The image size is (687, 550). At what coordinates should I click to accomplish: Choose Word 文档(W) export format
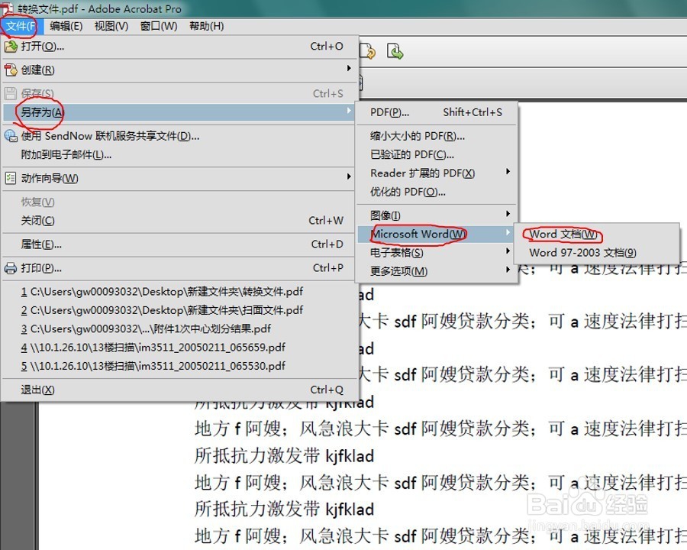596,235
